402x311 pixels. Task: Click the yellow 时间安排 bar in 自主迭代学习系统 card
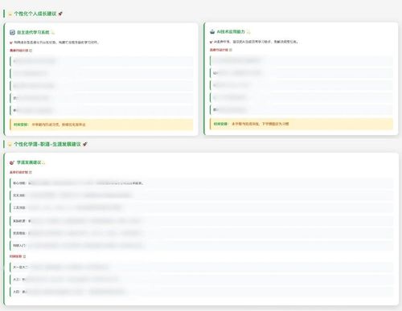(x=101, y=125)
